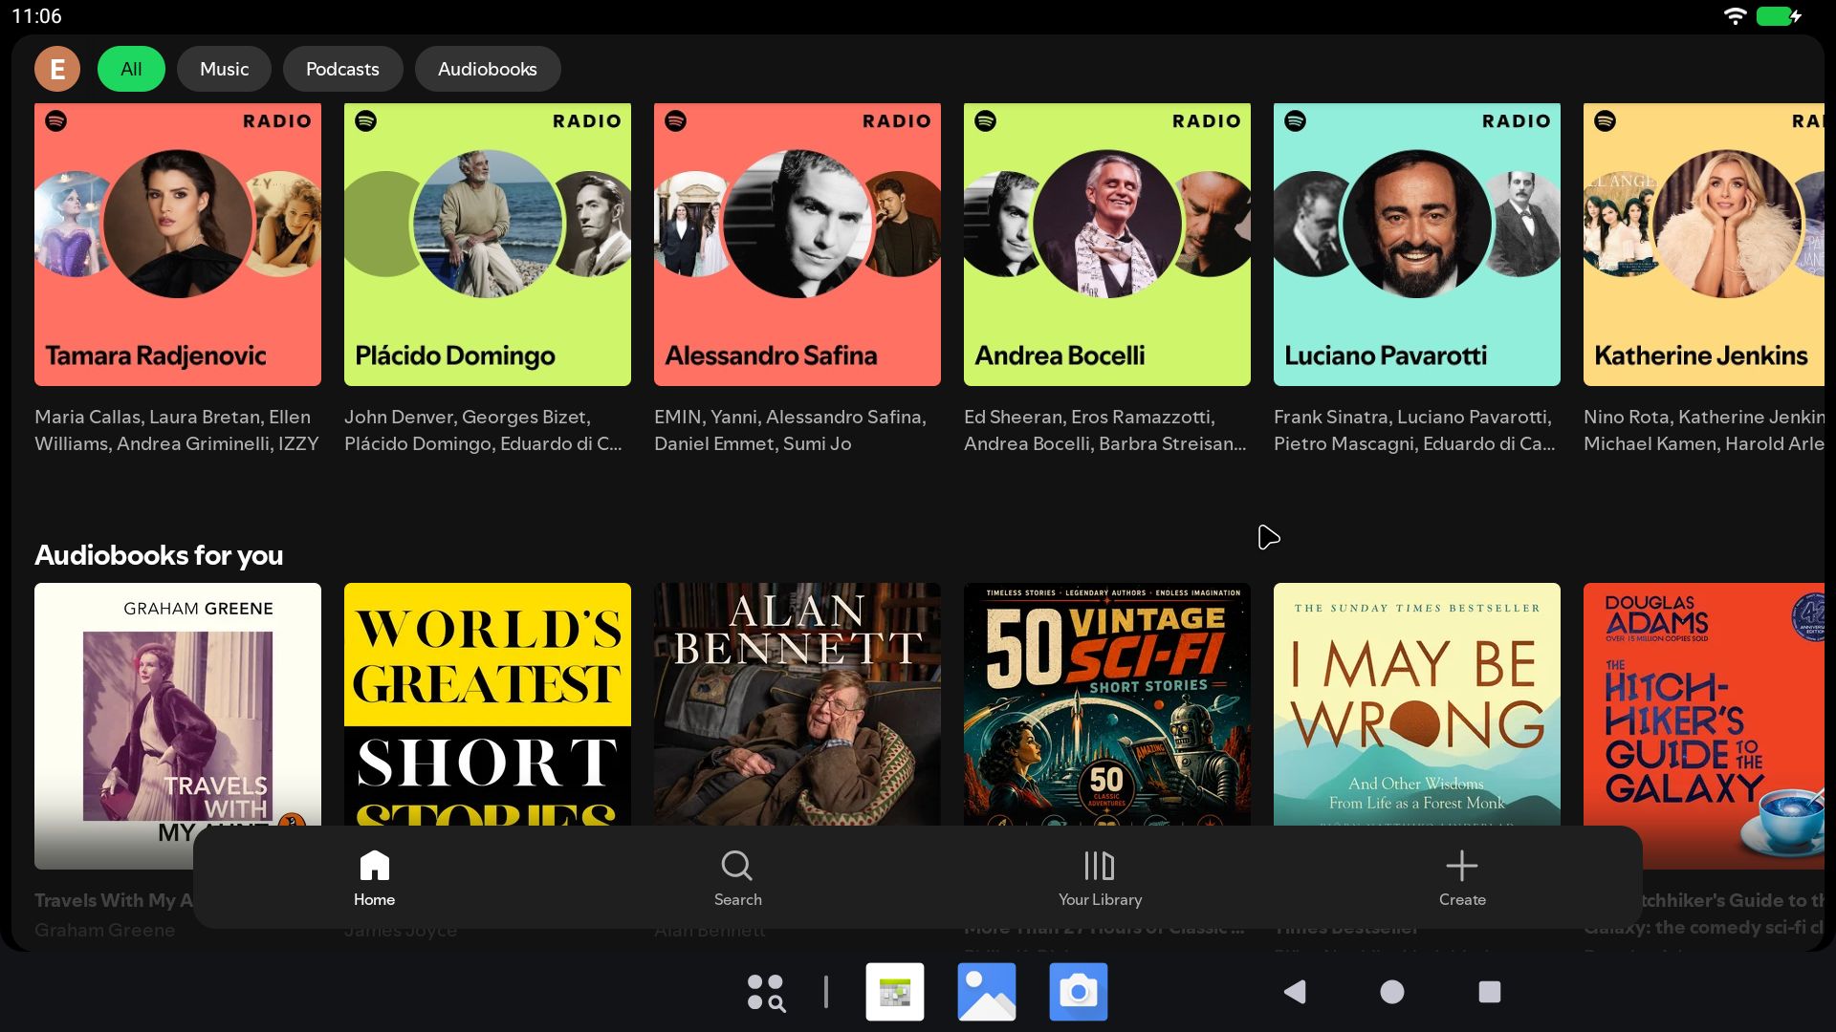Screen dimensions: 1836x1032
Task: Switch to the Music filter
Action: click(224, 69)
